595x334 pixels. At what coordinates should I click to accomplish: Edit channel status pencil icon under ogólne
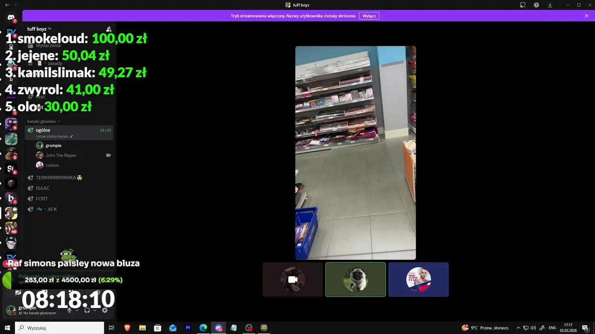[x=72, y=136]
